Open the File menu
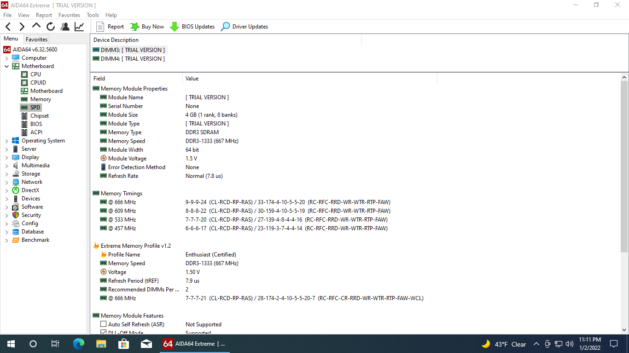 7,15
